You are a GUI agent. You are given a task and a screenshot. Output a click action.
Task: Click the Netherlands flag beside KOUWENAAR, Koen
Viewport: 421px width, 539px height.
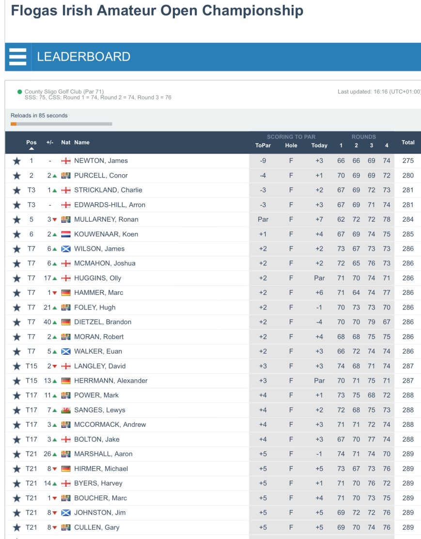pos(66,234)
